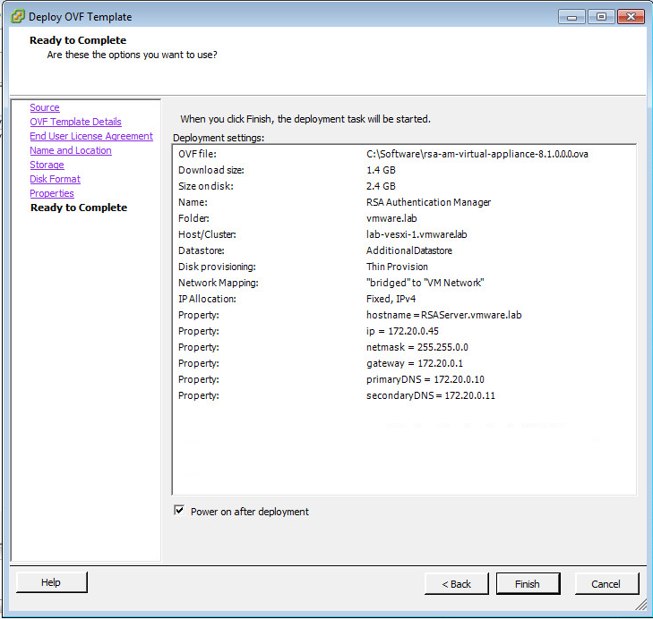The image size is (653, 619).
Task: Open the Disk Format step link
Action: point(55,179)
